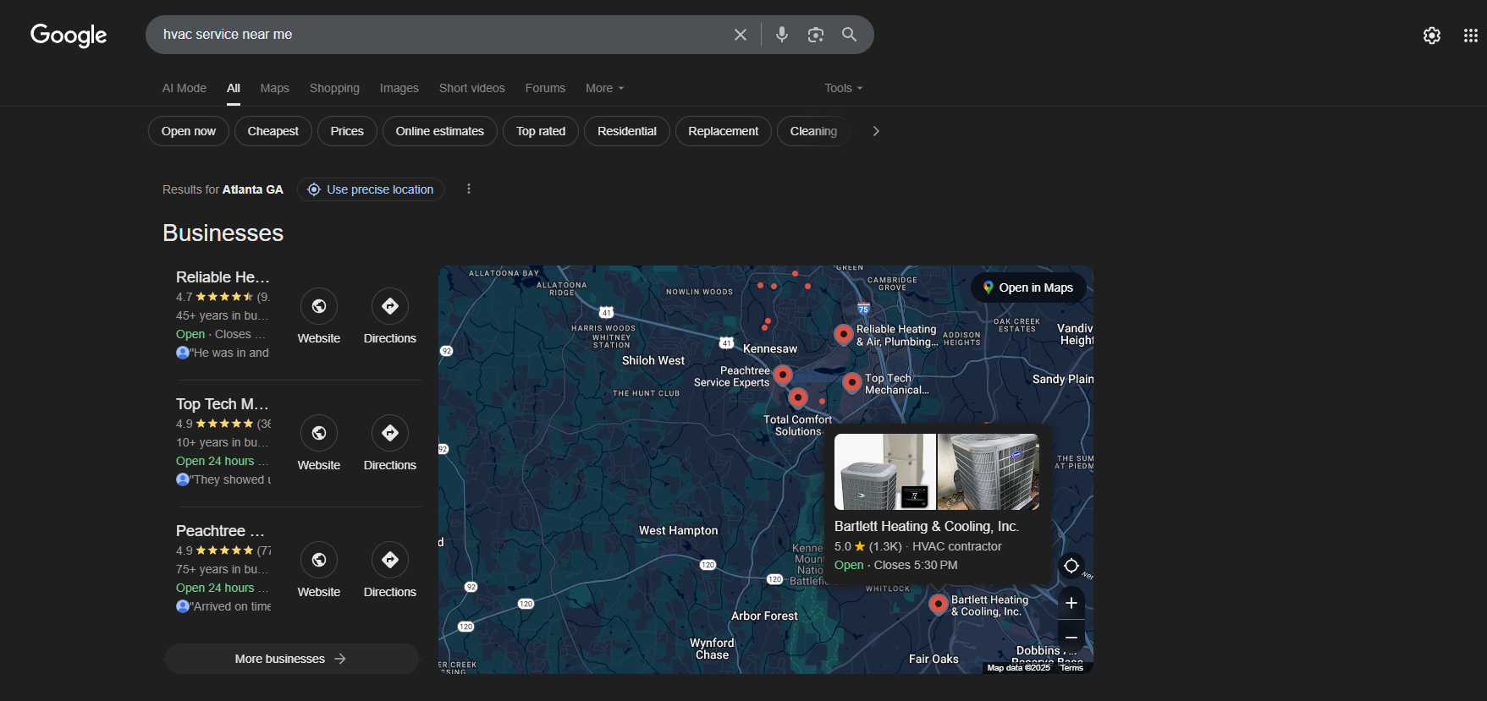
Task: Switch to AI Mode tab
Action: click(184, 88)
